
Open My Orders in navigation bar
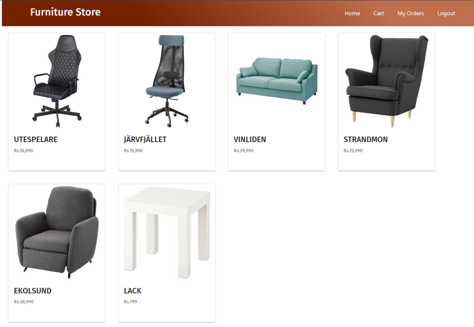[411, 13]
